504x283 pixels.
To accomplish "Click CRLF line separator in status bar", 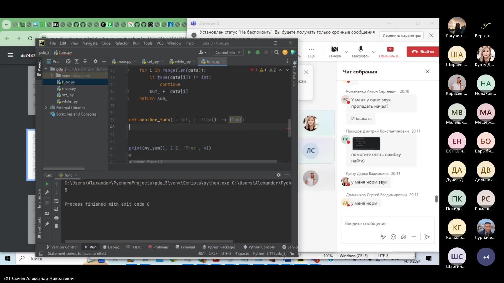I will [x=213, y=254].
